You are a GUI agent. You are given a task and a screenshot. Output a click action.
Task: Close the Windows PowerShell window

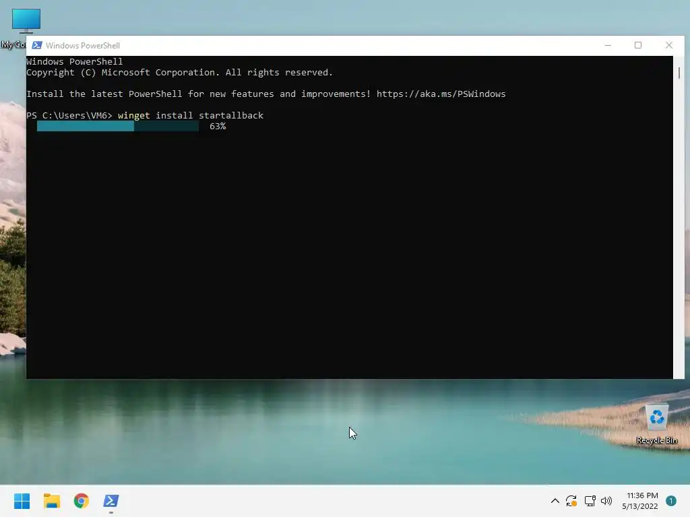[669, 45]
